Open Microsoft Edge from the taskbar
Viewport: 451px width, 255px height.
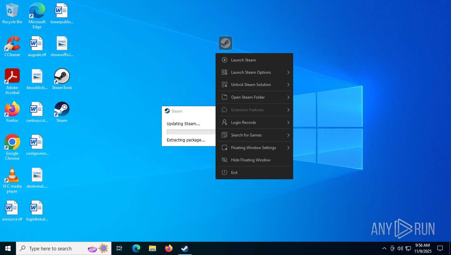[x=136, y=248]
